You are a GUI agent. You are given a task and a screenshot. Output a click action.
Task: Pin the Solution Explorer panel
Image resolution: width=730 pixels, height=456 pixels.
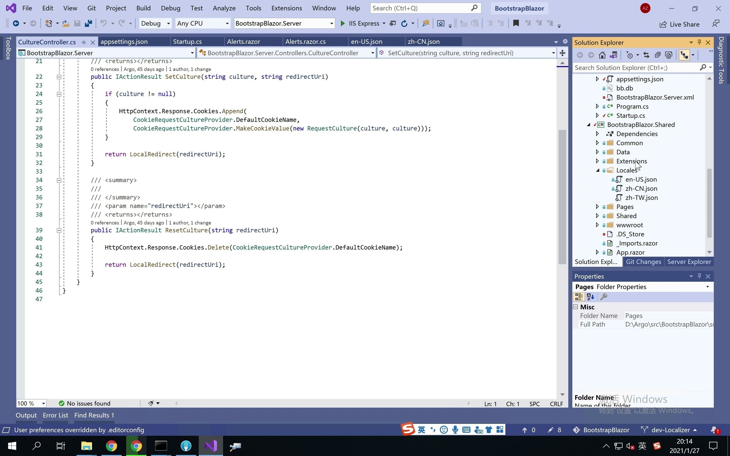coord(699,42)
